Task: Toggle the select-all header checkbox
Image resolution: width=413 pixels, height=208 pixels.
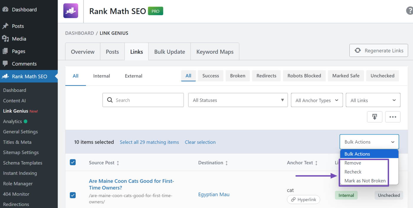Action: pos(73,162)
